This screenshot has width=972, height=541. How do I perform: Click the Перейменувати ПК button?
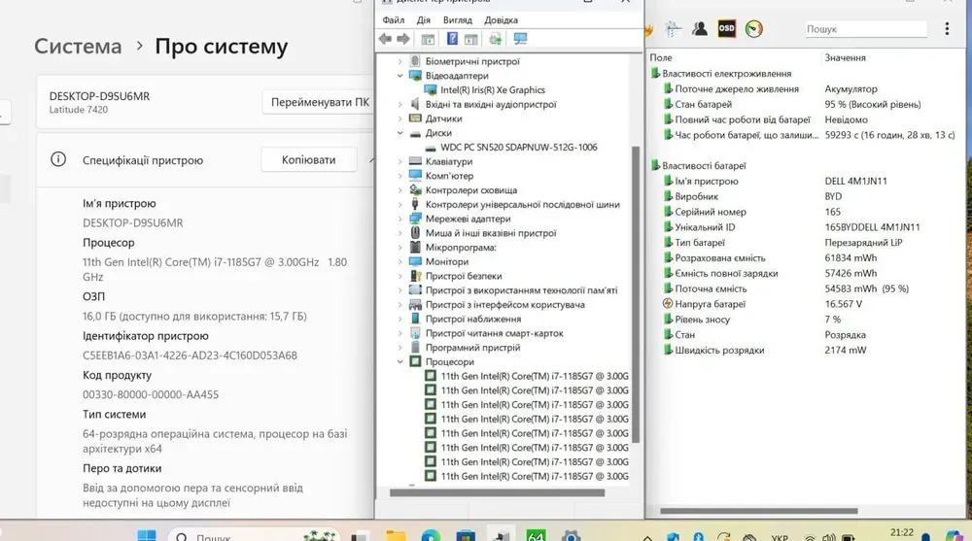pos(319,102)
